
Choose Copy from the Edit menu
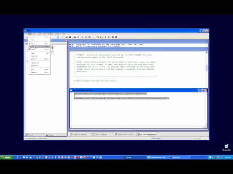coord(39,47)
